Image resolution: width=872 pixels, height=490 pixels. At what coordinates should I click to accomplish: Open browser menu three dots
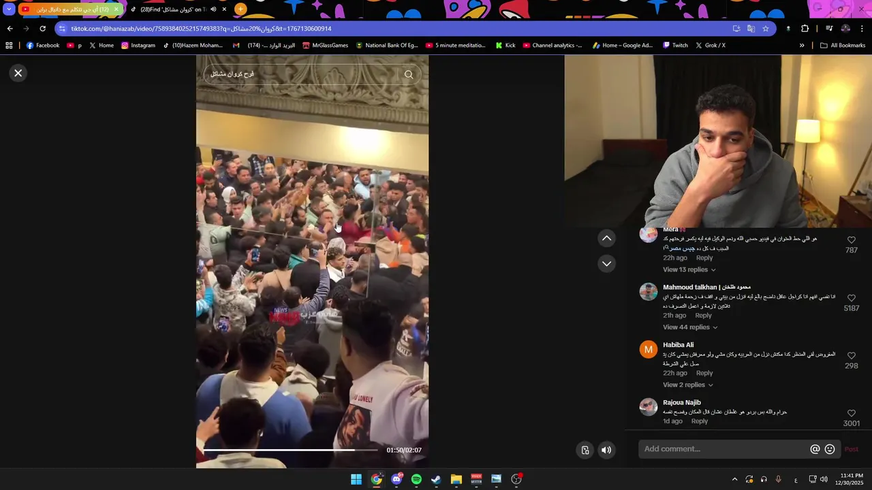862,29
